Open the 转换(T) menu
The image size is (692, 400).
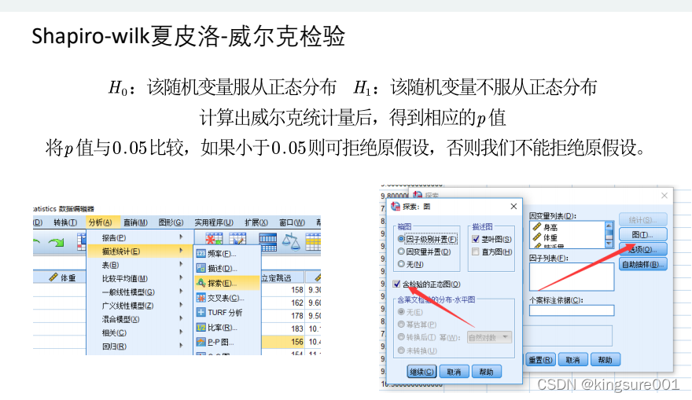tap(65, 222)
